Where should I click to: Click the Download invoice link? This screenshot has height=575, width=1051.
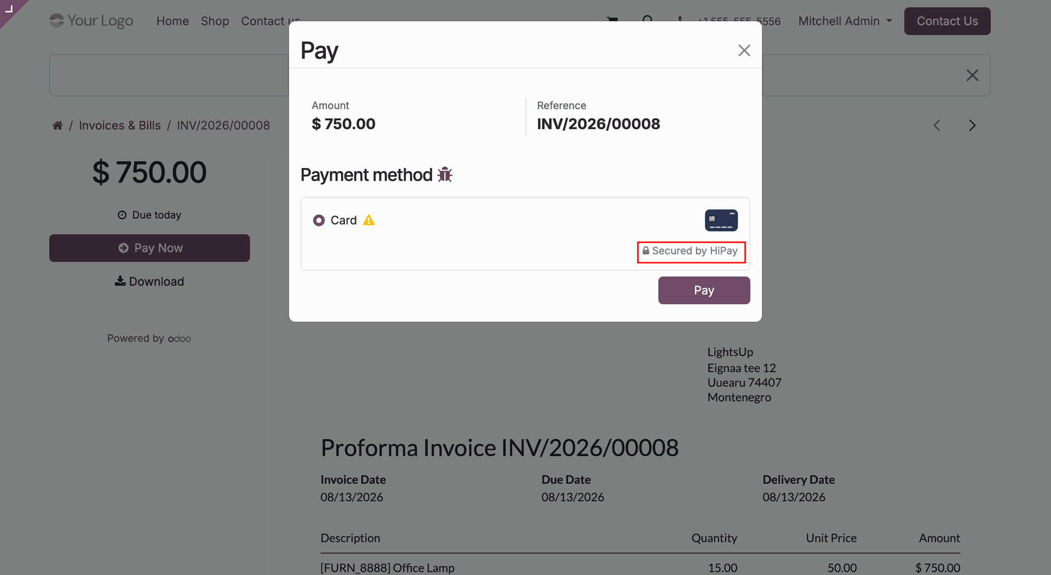click(149, 281)
